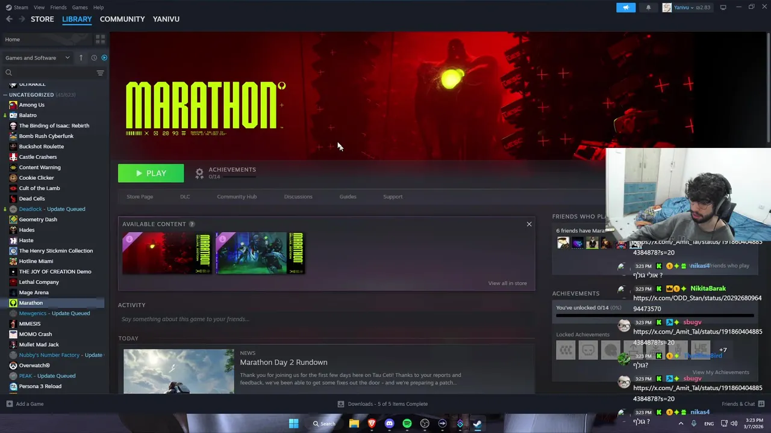Open the DLC link

point(185,197)
